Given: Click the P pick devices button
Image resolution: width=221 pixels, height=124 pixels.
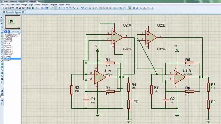Looking at the screenshot, I should pyautogui.click(x=6, y=31).
